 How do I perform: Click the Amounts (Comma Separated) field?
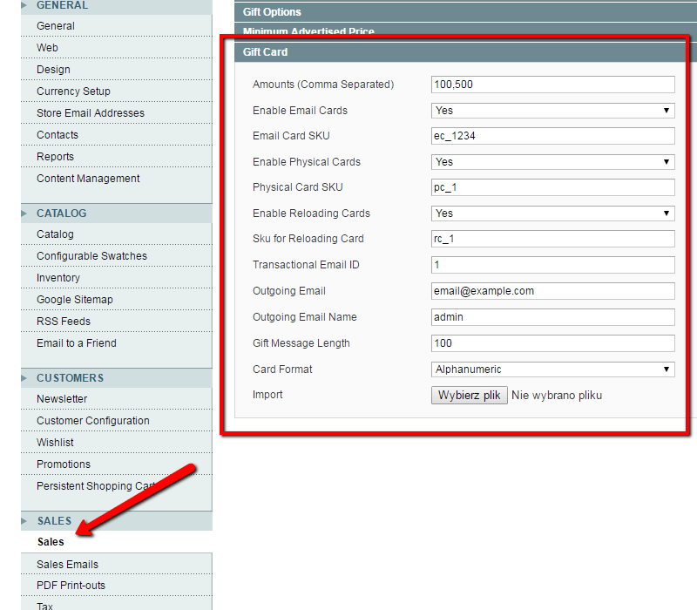click(552, 85)
